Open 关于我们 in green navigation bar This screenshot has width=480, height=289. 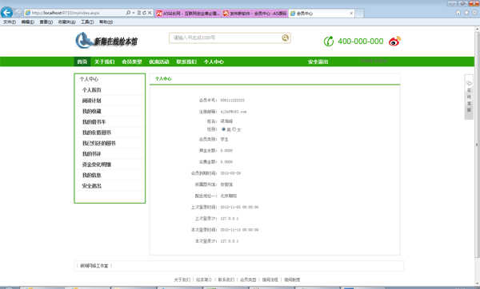coord(104,61)
